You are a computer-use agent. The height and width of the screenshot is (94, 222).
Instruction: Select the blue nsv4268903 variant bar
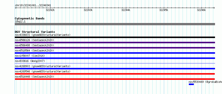(115, 69)
